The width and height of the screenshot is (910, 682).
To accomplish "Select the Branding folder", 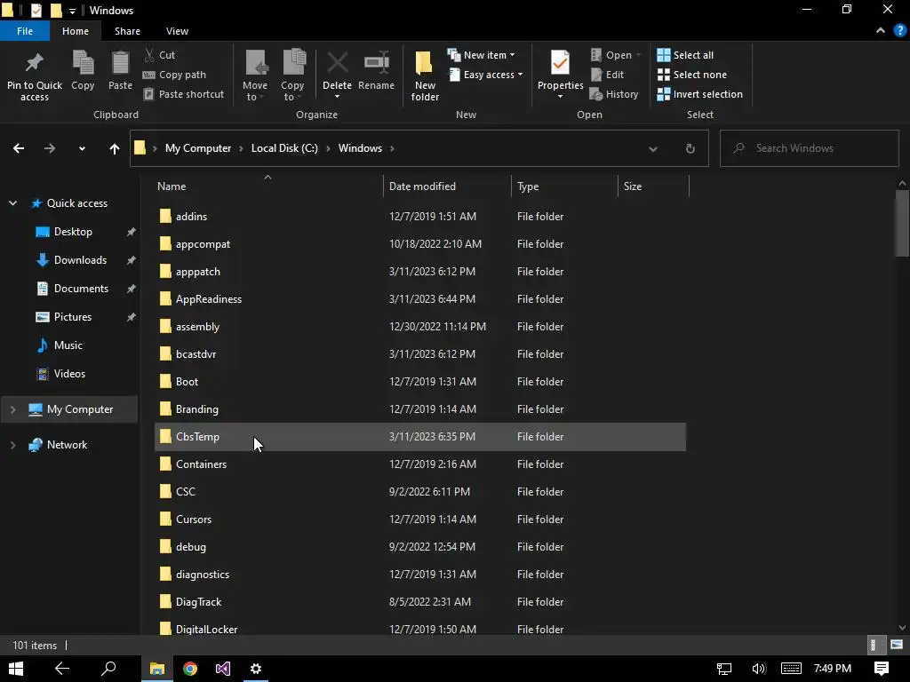I will coord(420,409).
